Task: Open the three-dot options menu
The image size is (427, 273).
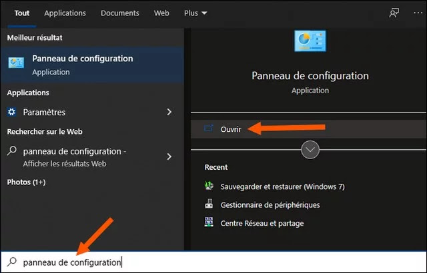Action: coord(418,13)
